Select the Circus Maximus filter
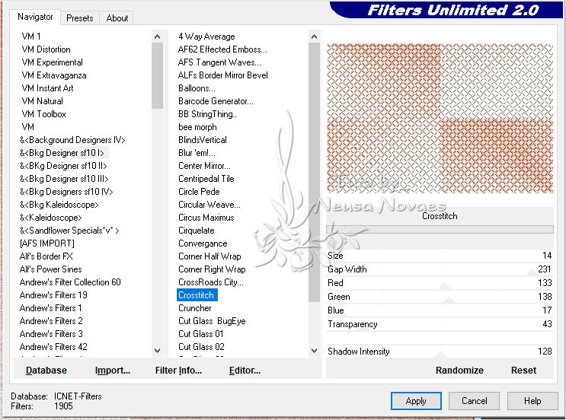The image size is (566, 420). 206,218
